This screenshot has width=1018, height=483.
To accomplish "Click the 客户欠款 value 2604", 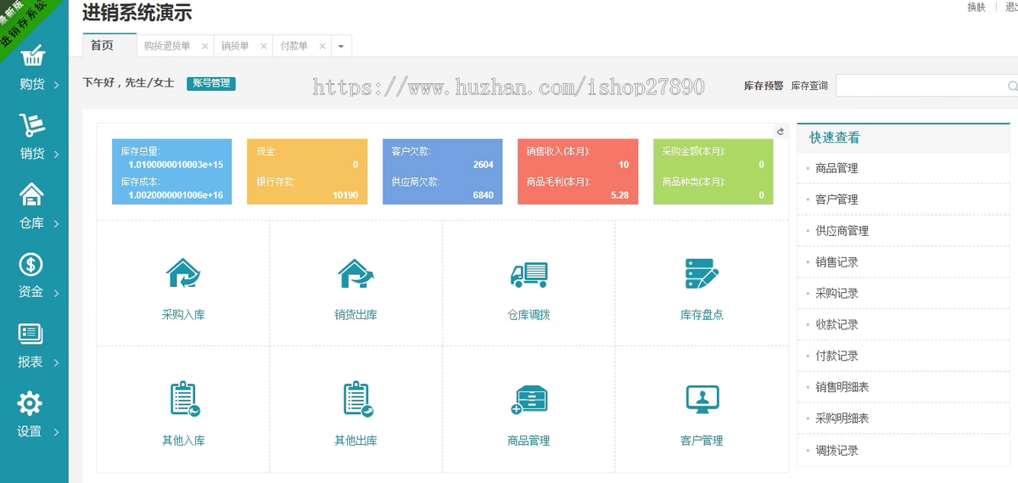I will pyautogui.click(x=484, y=165).
